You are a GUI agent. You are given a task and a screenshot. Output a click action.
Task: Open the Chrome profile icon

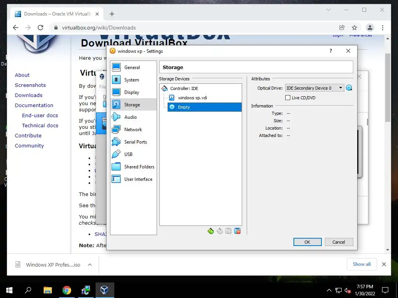[370, 28]
